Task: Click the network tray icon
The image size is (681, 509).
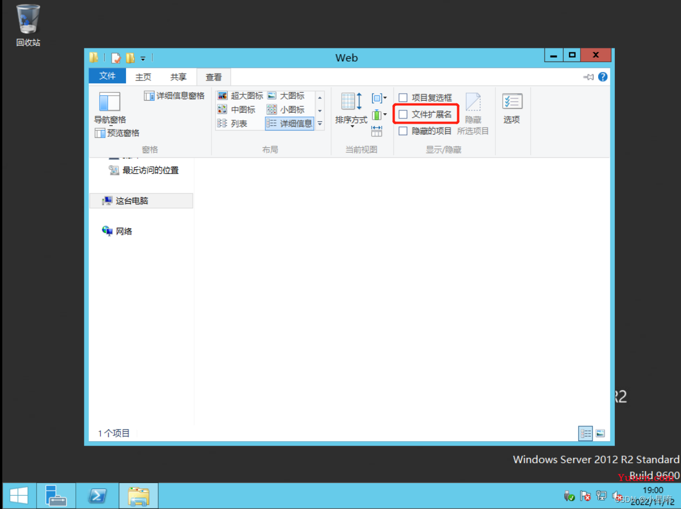Action: click(x=601, y=496)
